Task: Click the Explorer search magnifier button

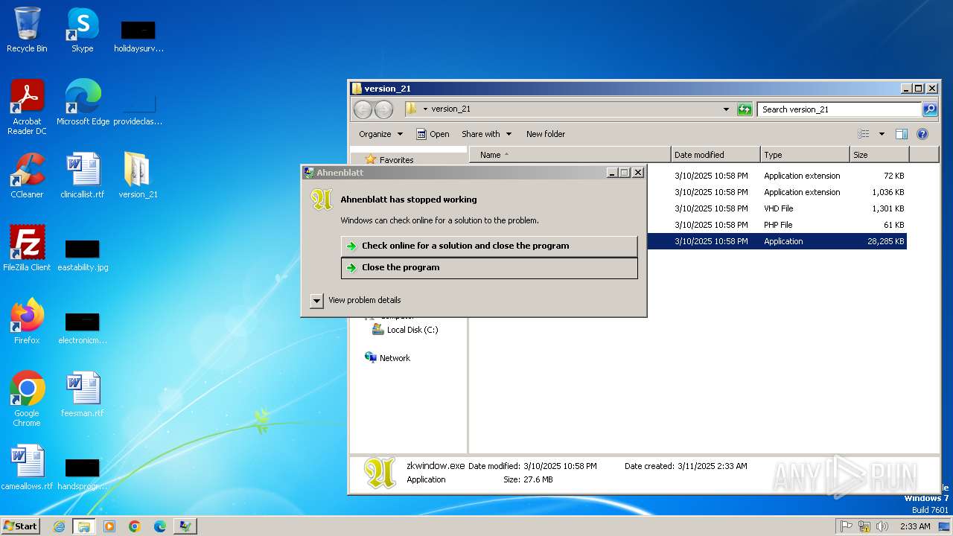Action: 930,109
